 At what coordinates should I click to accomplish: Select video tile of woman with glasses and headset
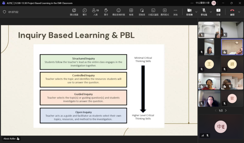click(x=209, y=98)
